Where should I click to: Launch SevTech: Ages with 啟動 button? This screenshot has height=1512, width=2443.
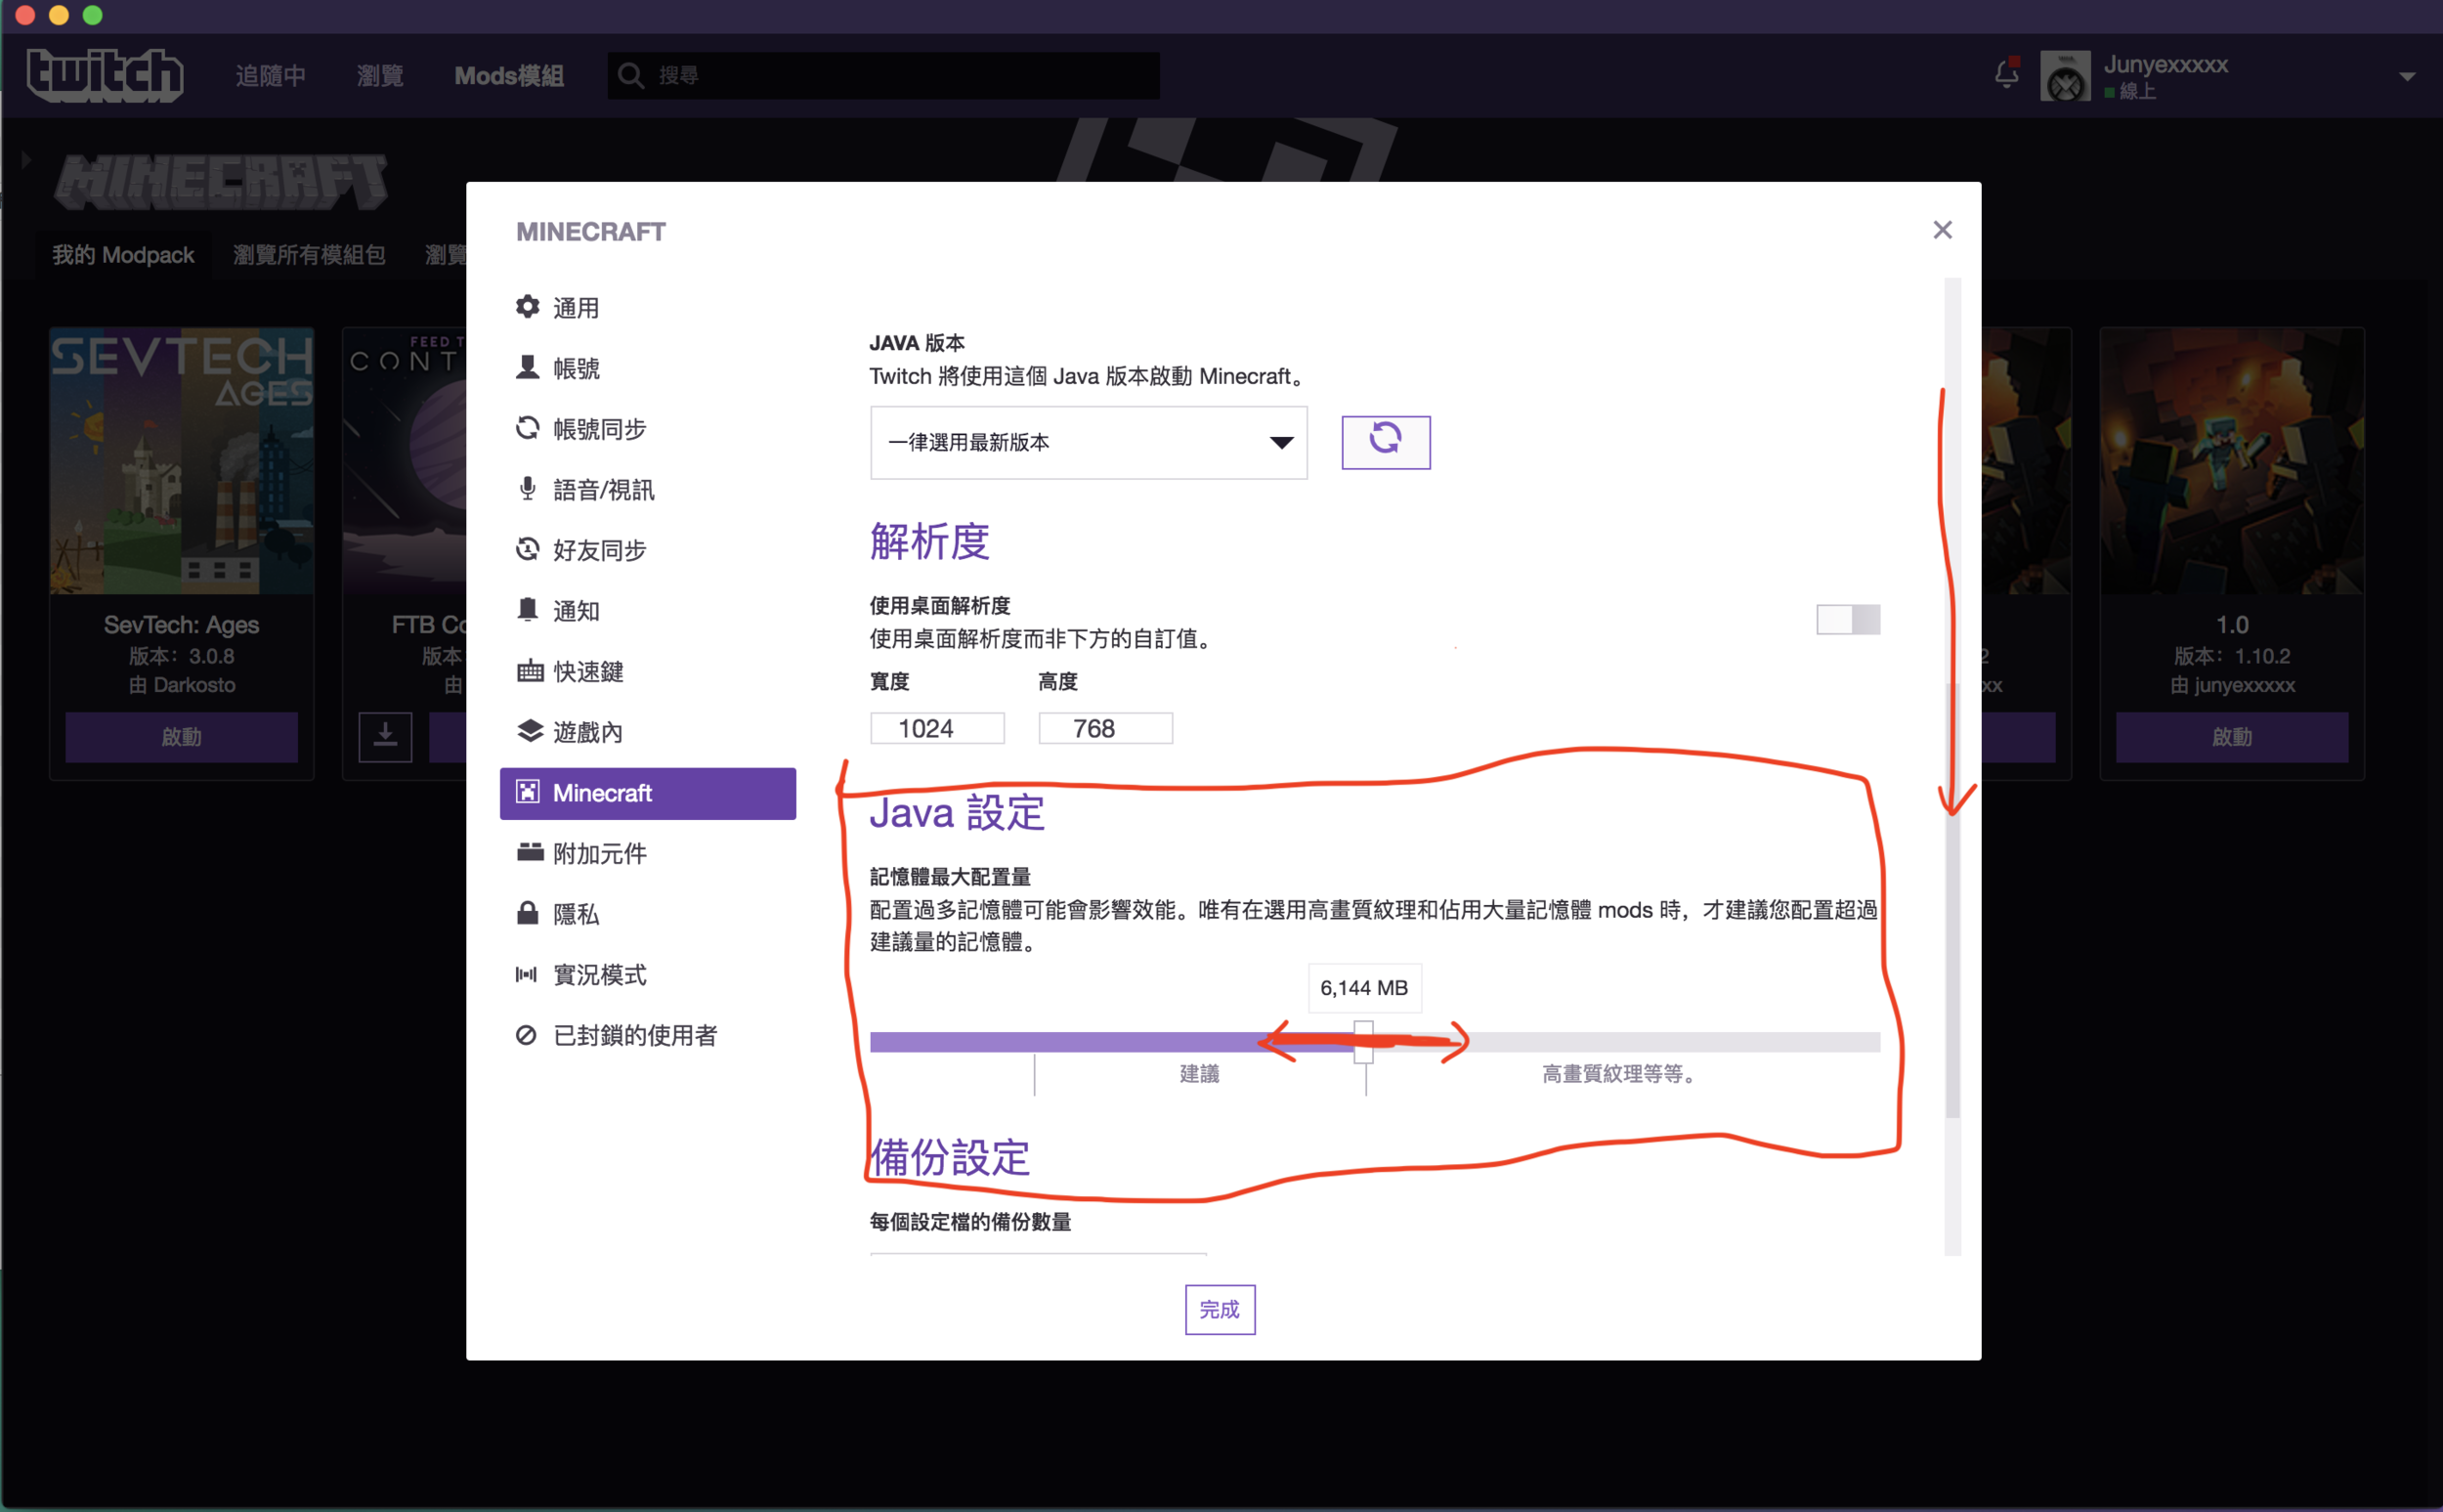(x=181, y=737)
